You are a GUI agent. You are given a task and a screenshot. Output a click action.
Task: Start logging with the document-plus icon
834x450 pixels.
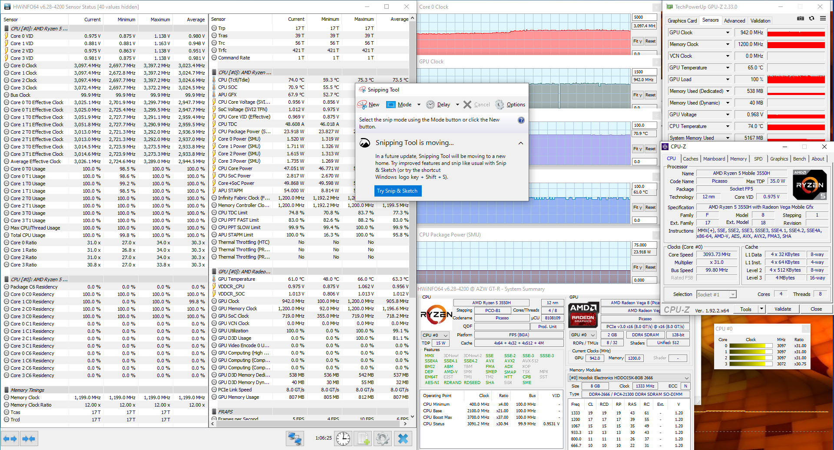[x=363, y=439]
